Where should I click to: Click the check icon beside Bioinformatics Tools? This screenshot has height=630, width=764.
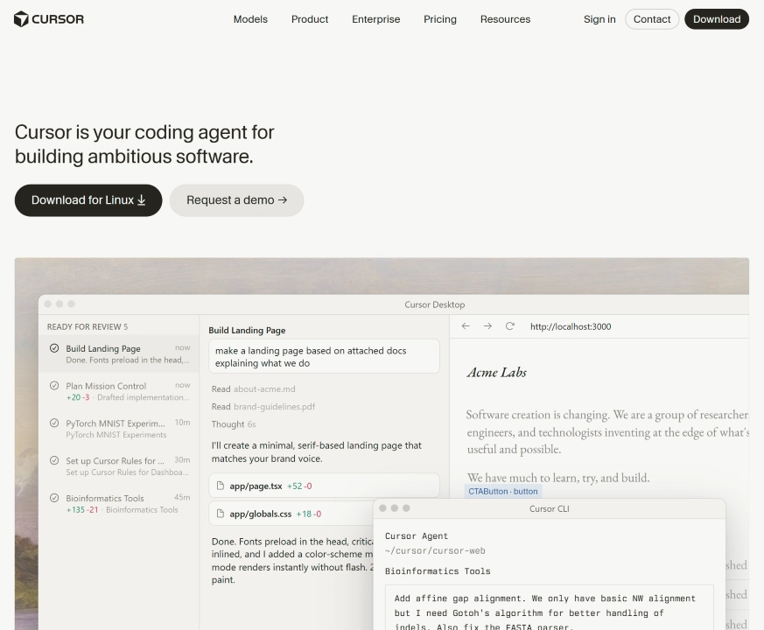[x=54, y=498]
